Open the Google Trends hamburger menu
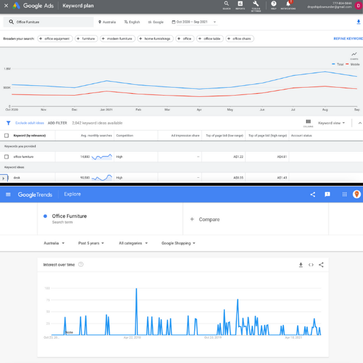Image resolution: width=363 pixels, height=363 pixels. click(8, 194)
